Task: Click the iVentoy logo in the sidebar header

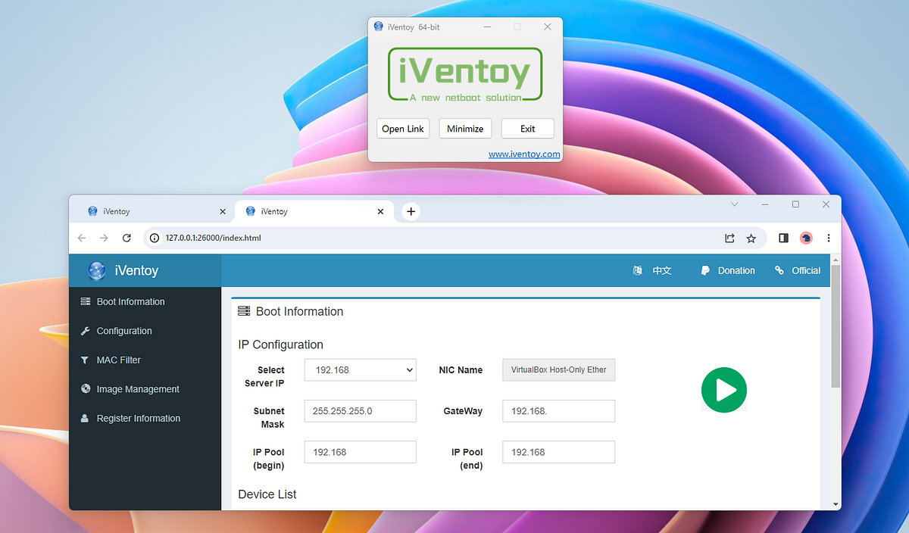Action: tap(97, 270)
